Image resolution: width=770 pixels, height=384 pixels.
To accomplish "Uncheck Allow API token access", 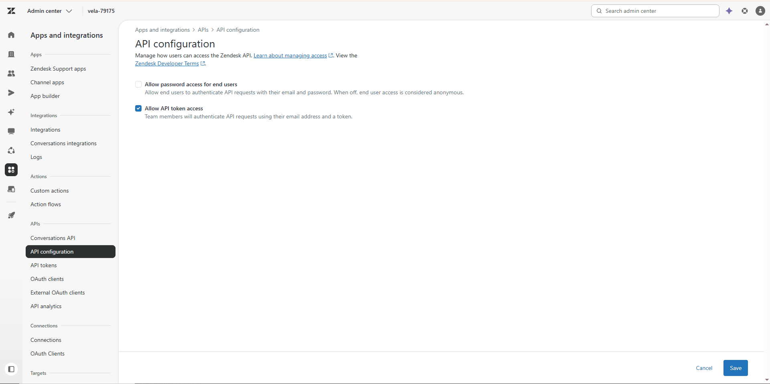I will (x=138, y=108).
